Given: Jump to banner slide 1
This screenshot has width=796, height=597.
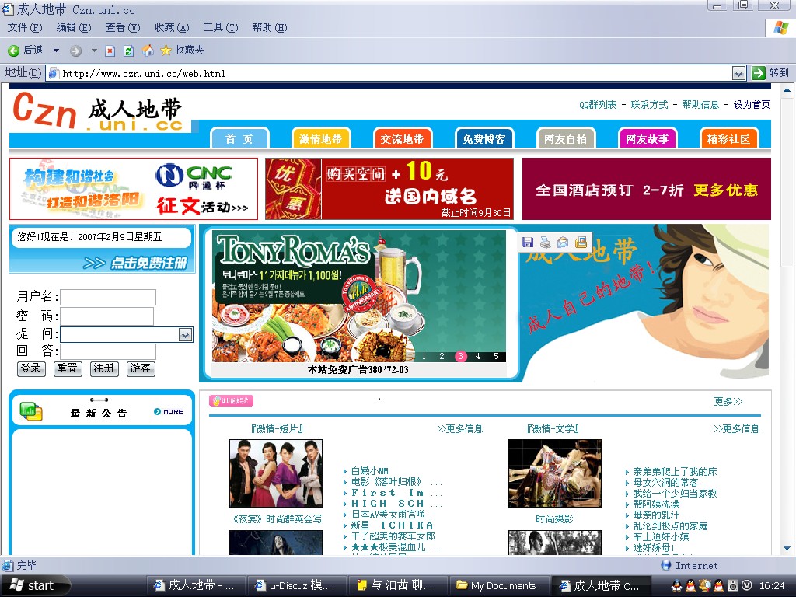Looking at the screenshot, I should pyautogui.click(x=424, y=356).
